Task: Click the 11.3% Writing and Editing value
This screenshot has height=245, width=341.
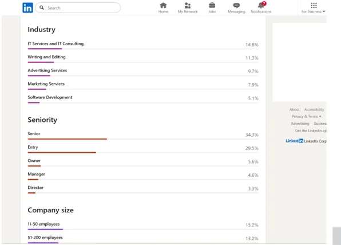Action: 252,58
